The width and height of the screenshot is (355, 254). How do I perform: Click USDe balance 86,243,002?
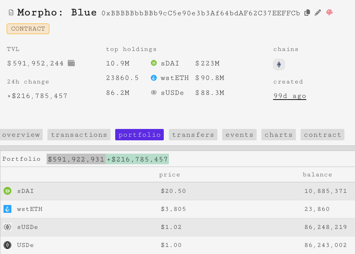[326, 245]
